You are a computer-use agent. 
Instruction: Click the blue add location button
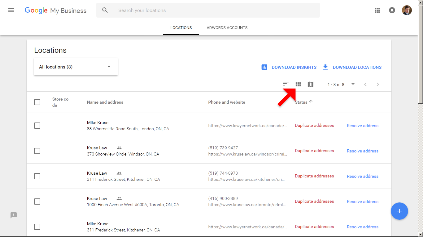coord(399,211)
